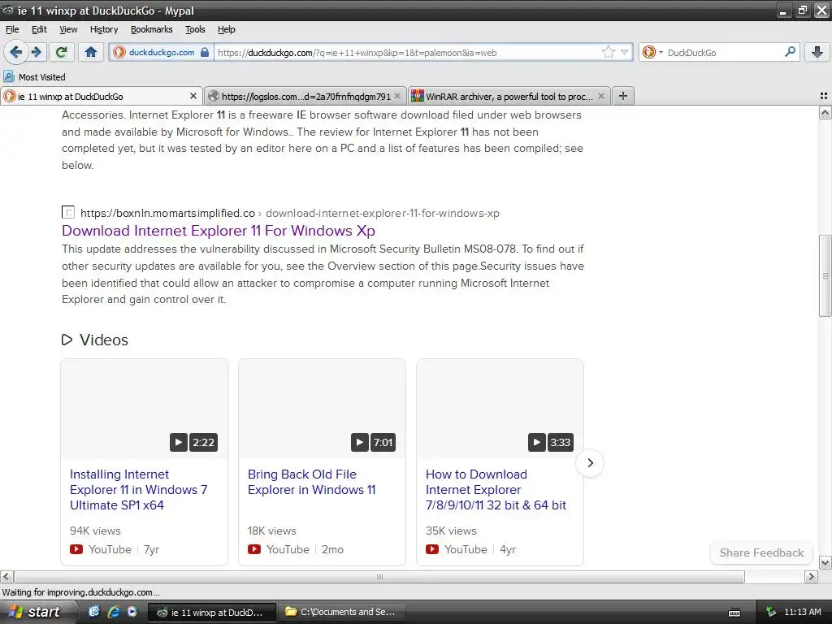The height and width of the screenshot is (624, 832).
Task: Open the File menu
Action: (12, 29)
